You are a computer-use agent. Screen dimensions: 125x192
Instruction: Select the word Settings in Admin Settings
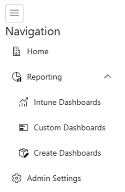coord(67,178)
